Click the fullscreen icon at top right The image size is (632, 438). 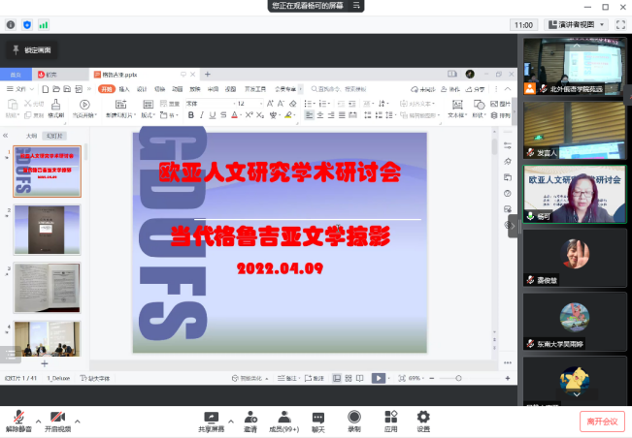[x=618, y=25]
